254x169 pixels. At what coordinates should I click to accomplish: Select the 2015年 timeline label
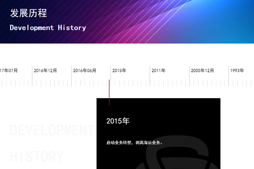coord(120,71)
